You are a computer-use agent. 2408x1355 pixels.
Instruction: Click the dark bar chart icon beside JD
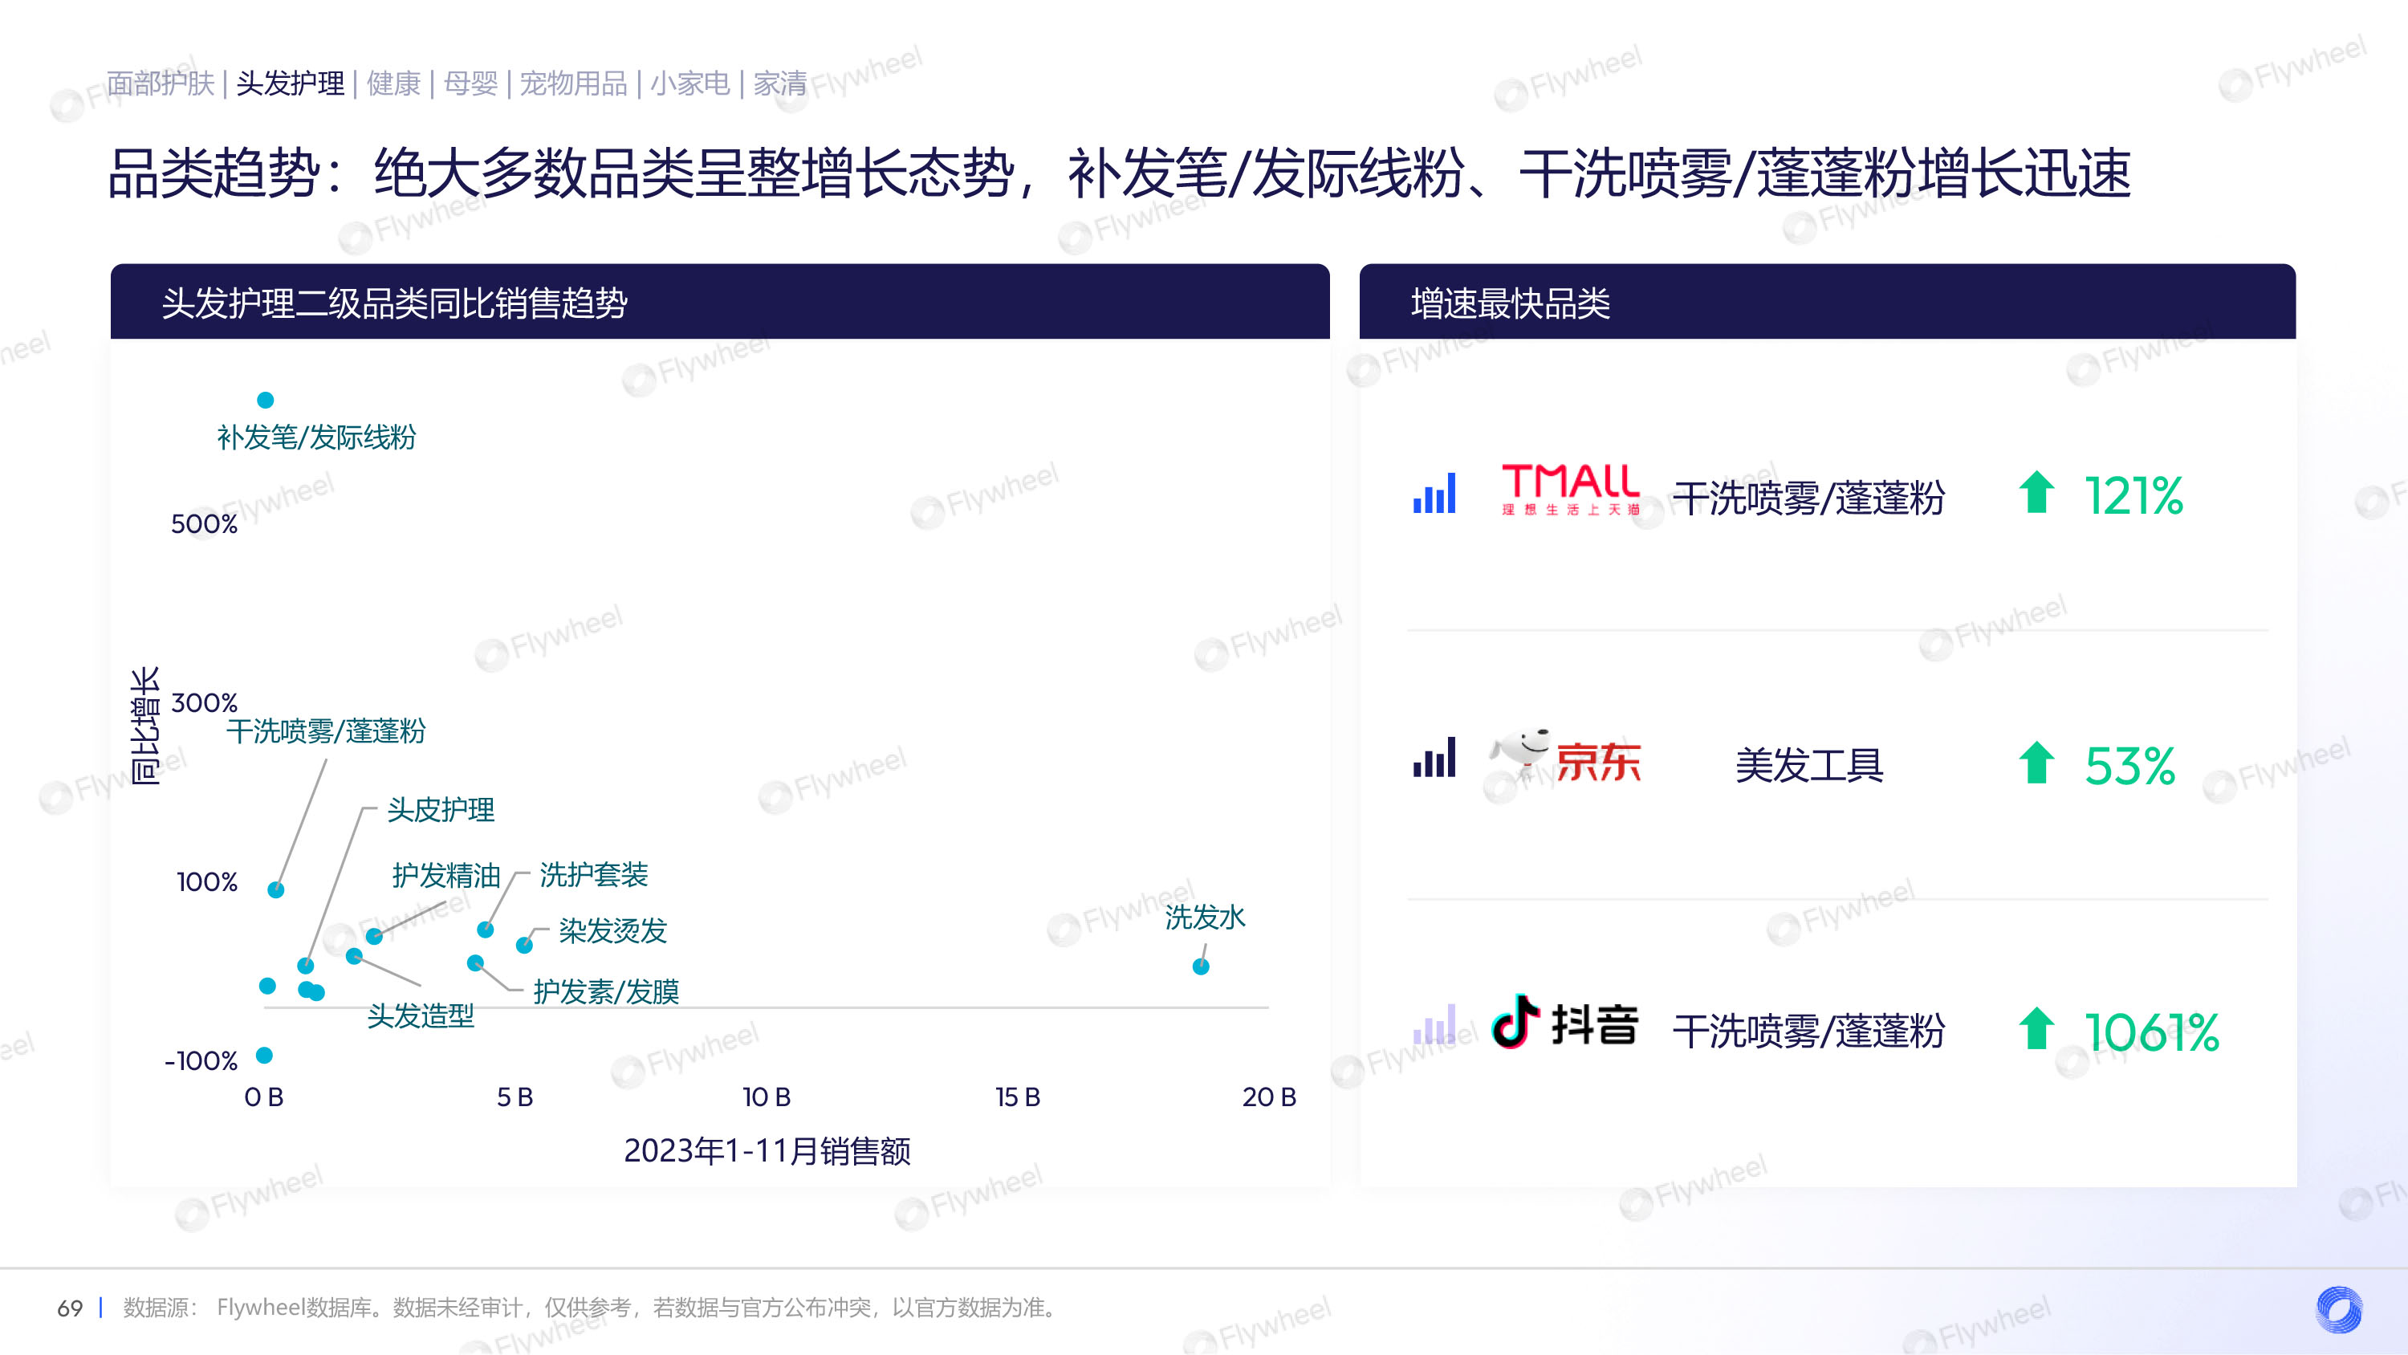tap(1434, 759)
